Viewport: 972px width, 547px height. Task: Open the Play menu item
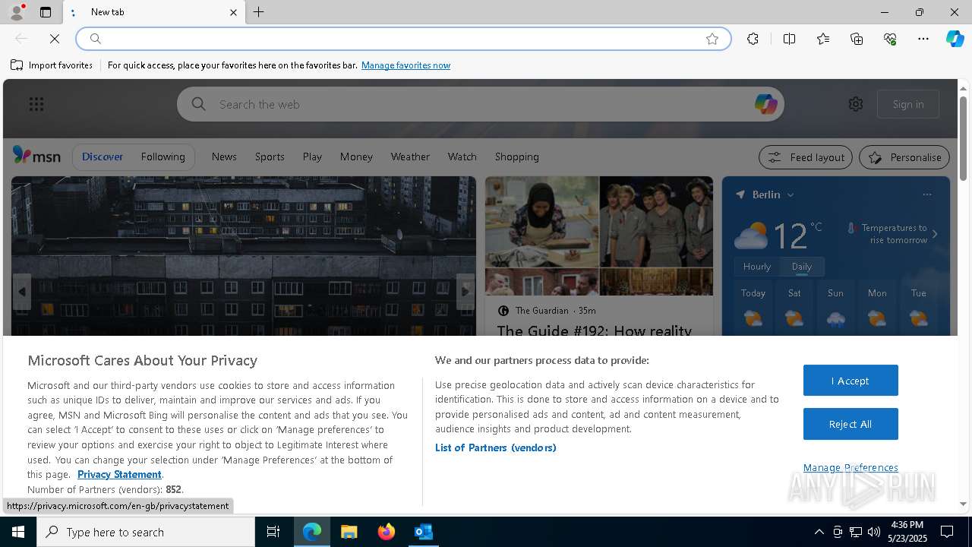coord(312,157)
